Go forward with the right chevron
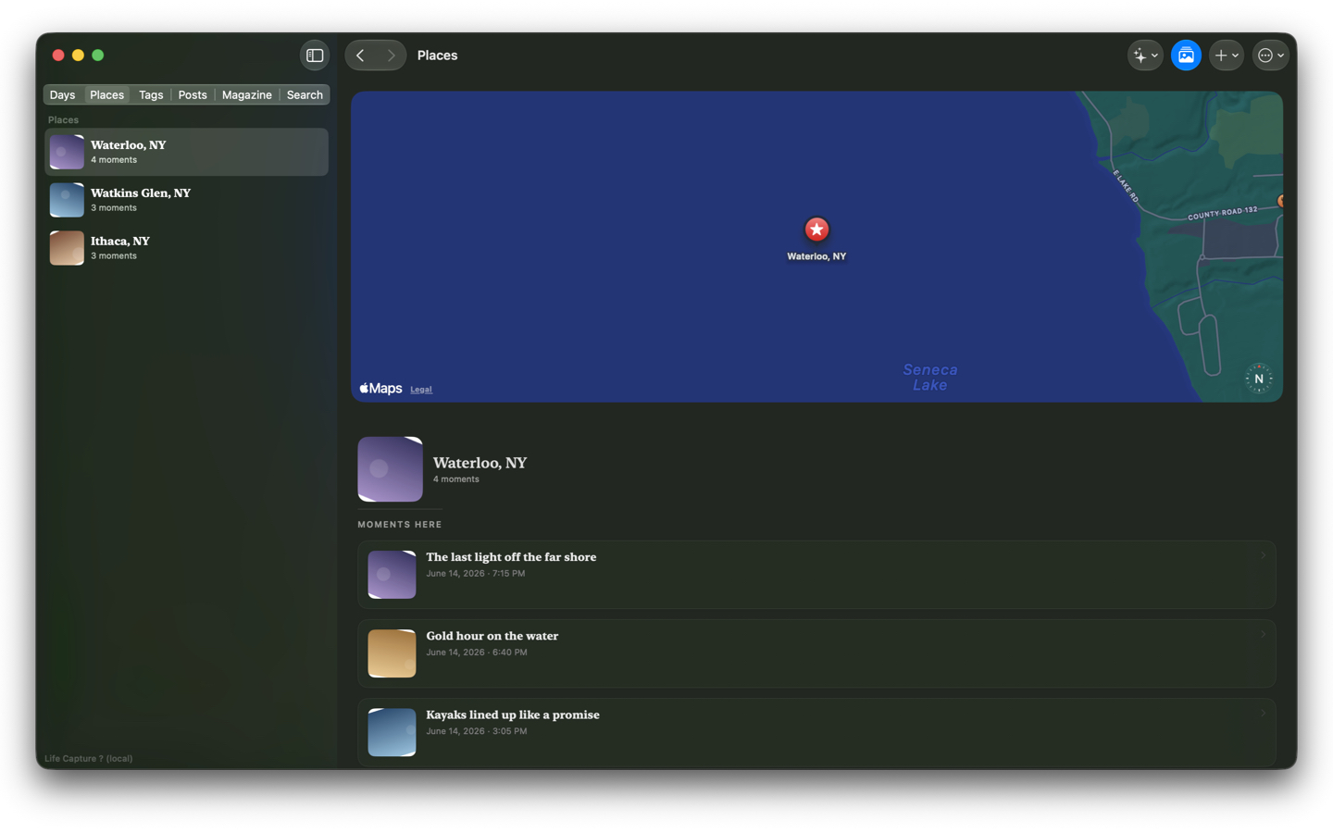1333x833 pixels. point(391,56)
